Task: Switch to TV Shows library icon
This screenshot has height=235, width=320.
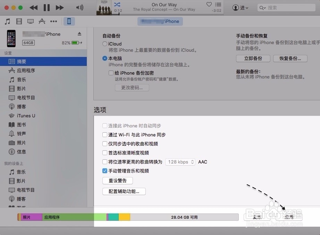Action: [31, 21]
